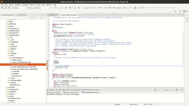This screenshot has height=106, width=189.
Task: Open the New wizard dropdown arrow
Action: 57,8
